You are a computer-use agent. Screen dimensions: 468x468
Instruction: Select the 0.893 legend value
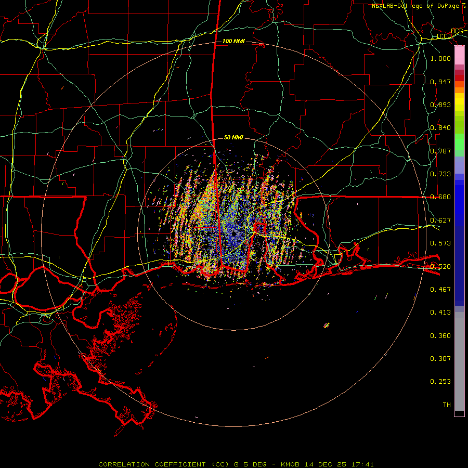pyautogui.click(x=440, y=105)
